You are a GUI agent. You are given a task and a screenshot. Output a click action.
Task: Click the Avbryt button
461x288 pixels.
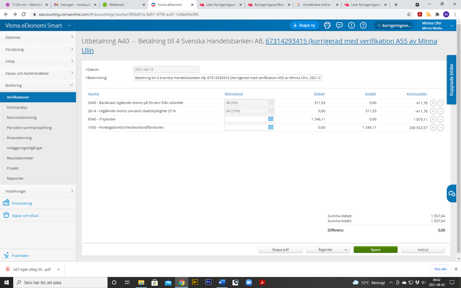[423, 250]
